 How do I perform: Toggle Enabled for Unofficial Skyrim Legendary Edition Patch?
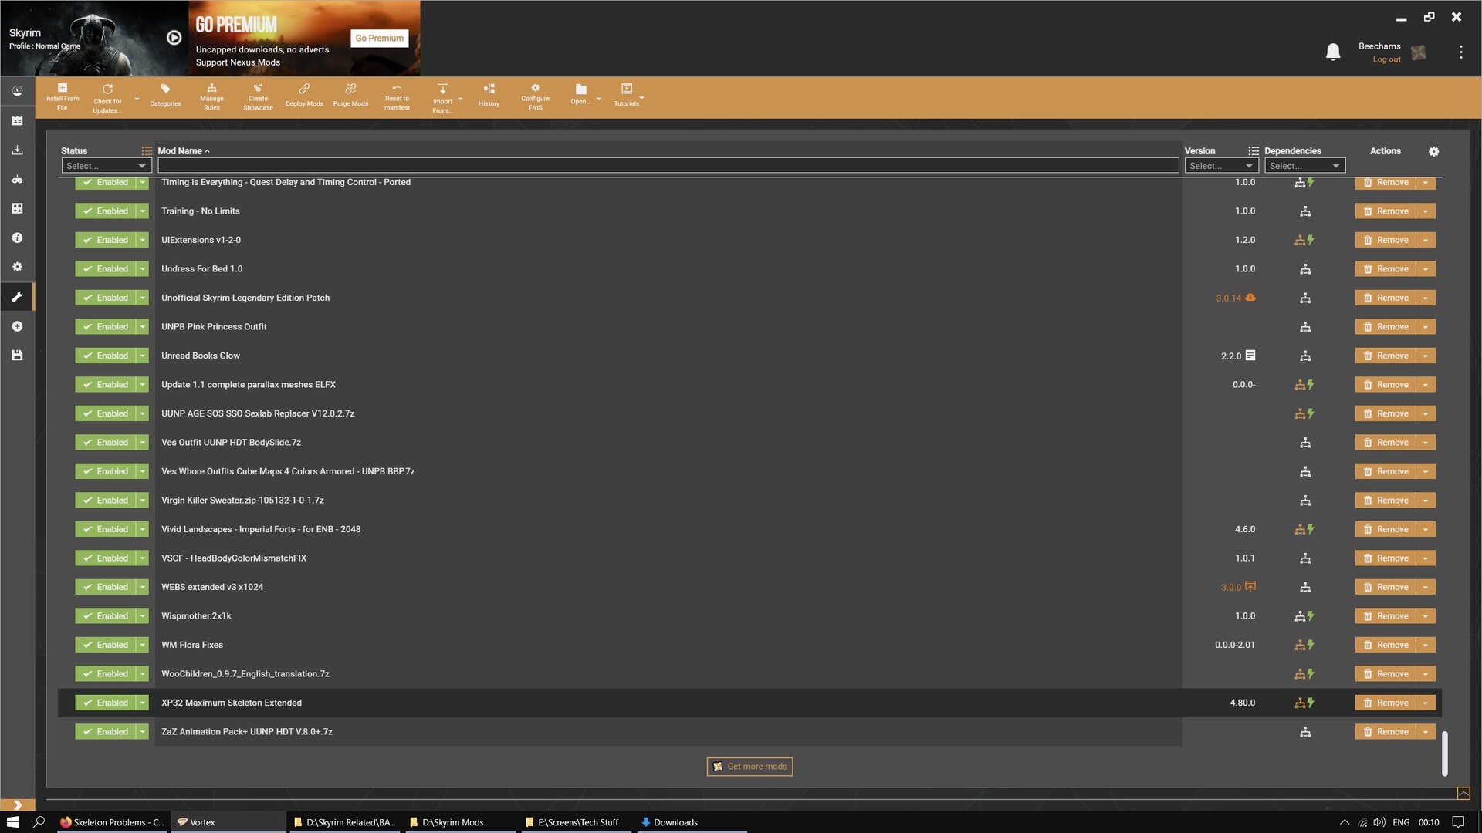106,298
